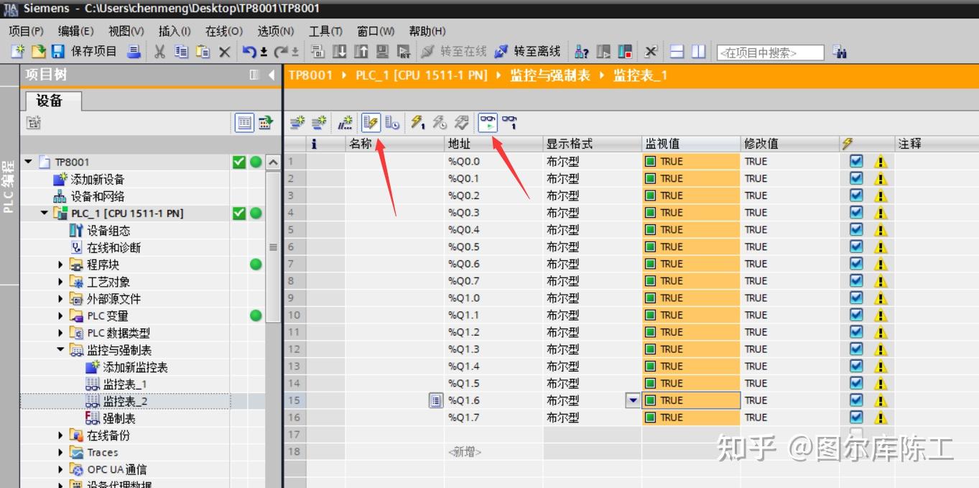Collapse the 监控与强制表 folder
Viewport: 979px width, 488px height.
tap(61, 350)
